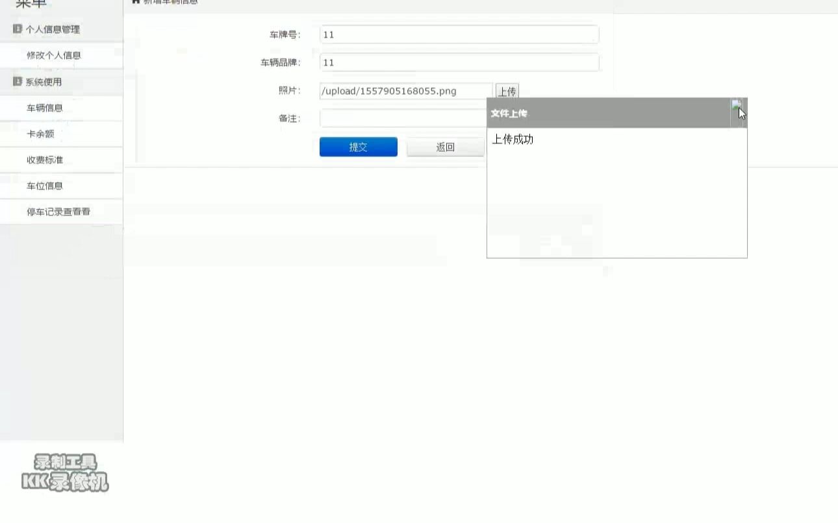This screenshot has height=523, width=838.
Task: Click the 系统使用 header text
Action: [44, 82]
